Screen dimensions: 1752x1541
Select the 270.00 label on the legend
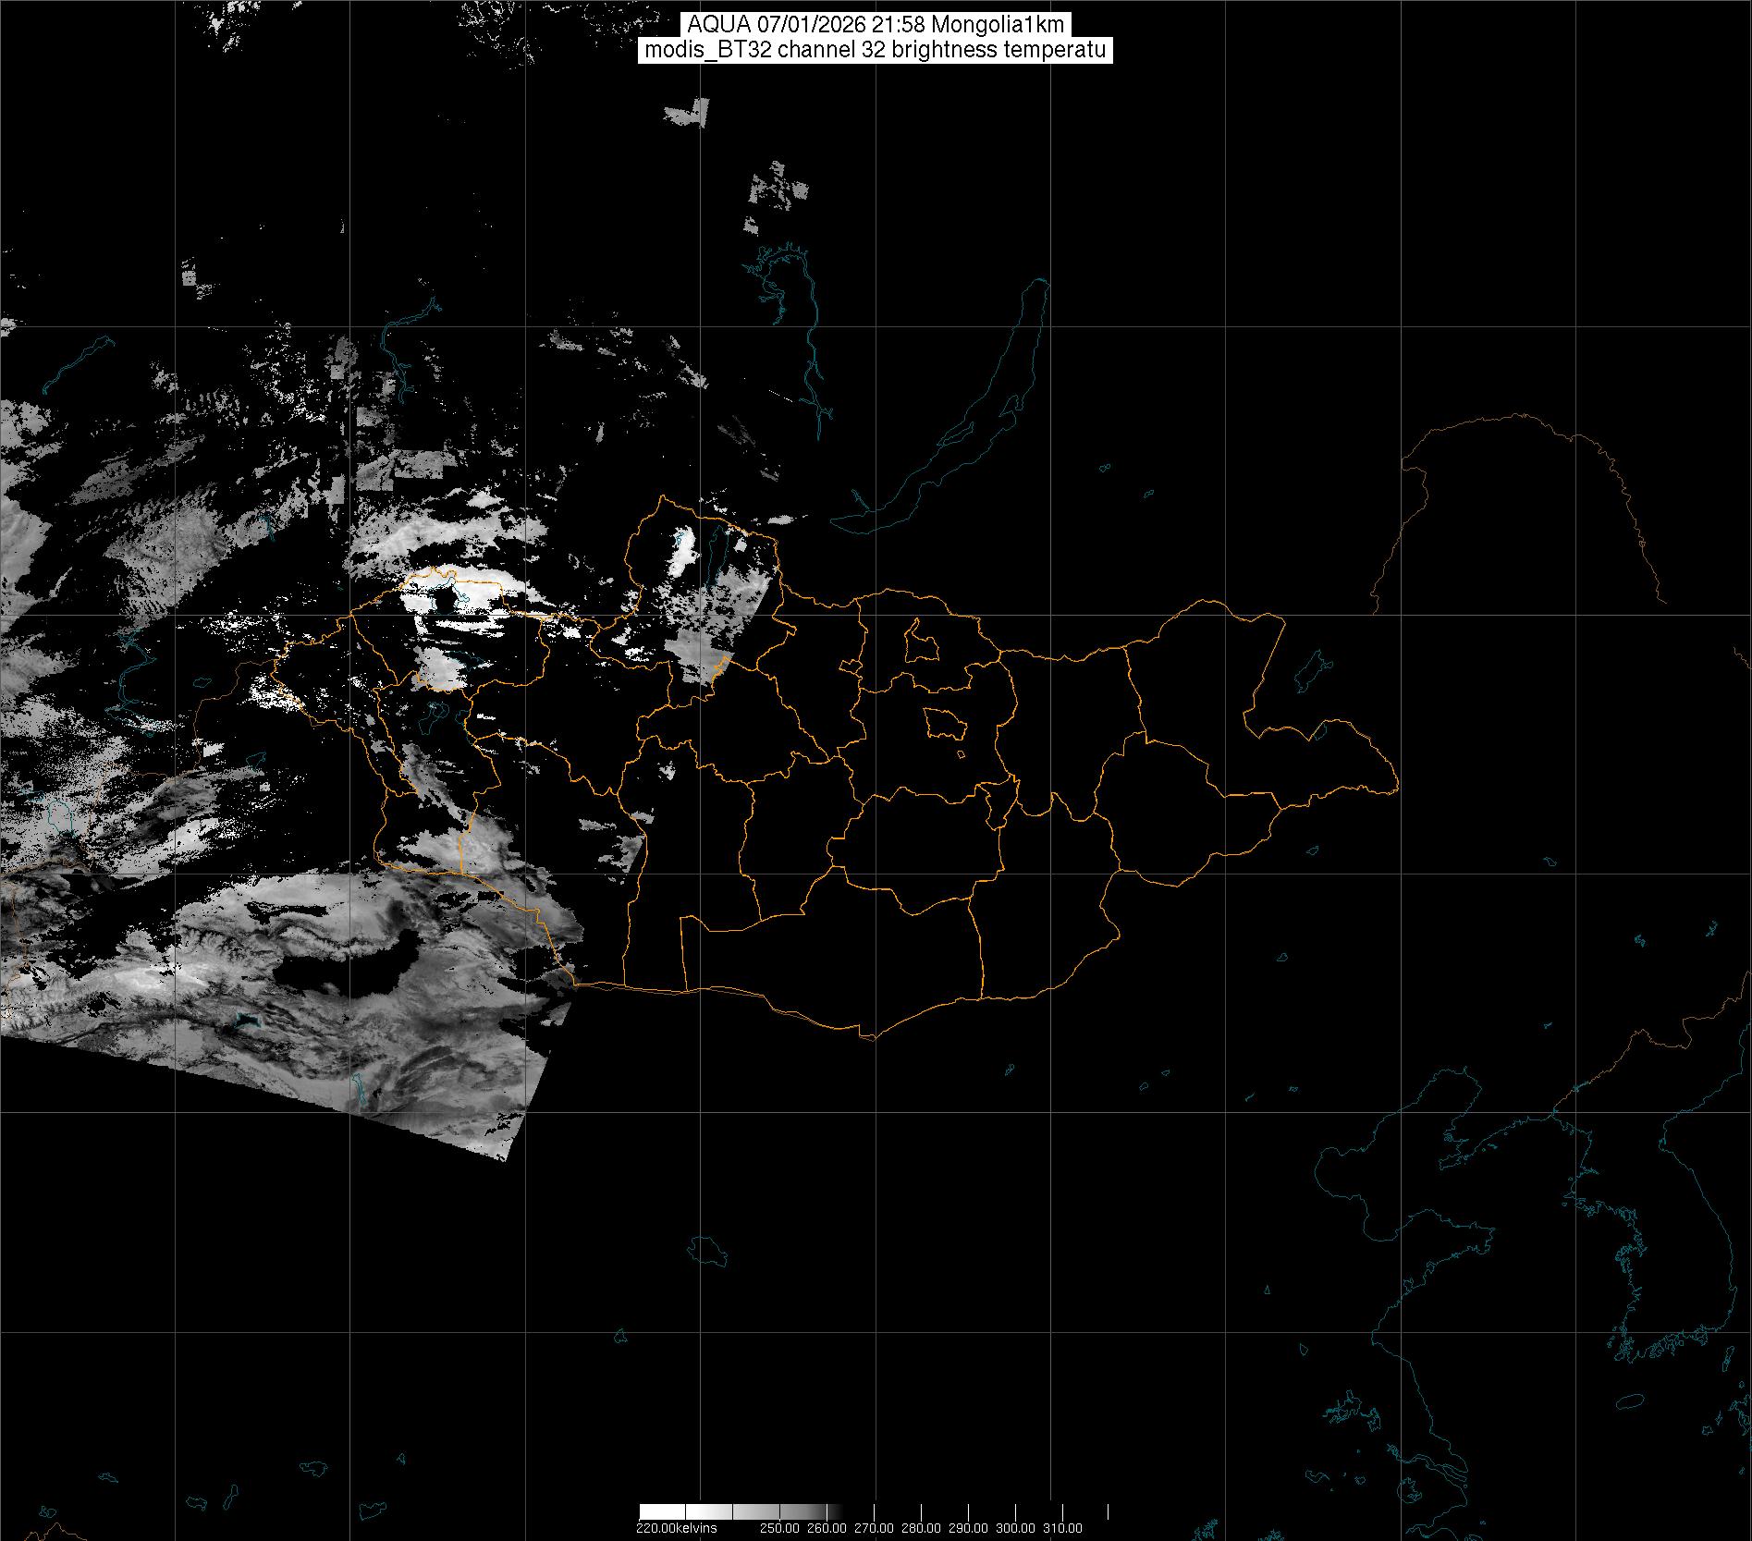874,1528
